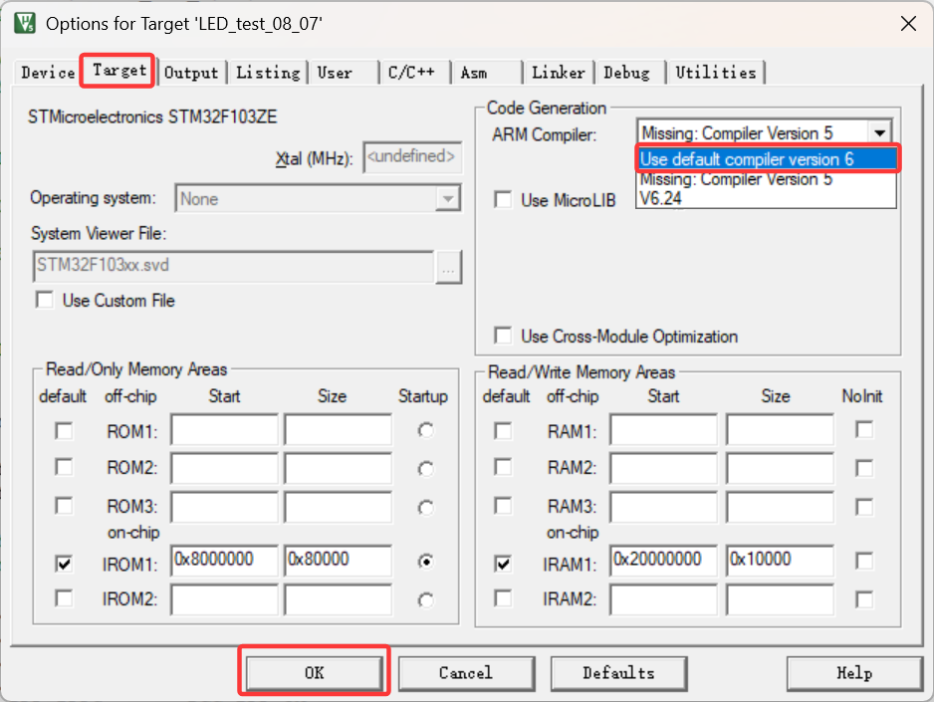The image size is (934, 702).
Task: Select IROM2 Startup radio button
Action: click(425, 600)
